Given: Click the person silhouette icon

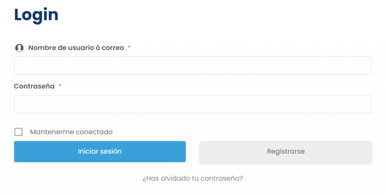Looking at the screenshot, I should click(19, 48).
